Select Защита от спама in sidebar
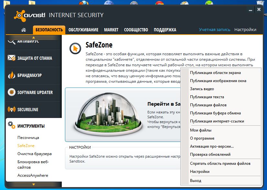Viewport: 267px width, 190px height. coord(34,58)
